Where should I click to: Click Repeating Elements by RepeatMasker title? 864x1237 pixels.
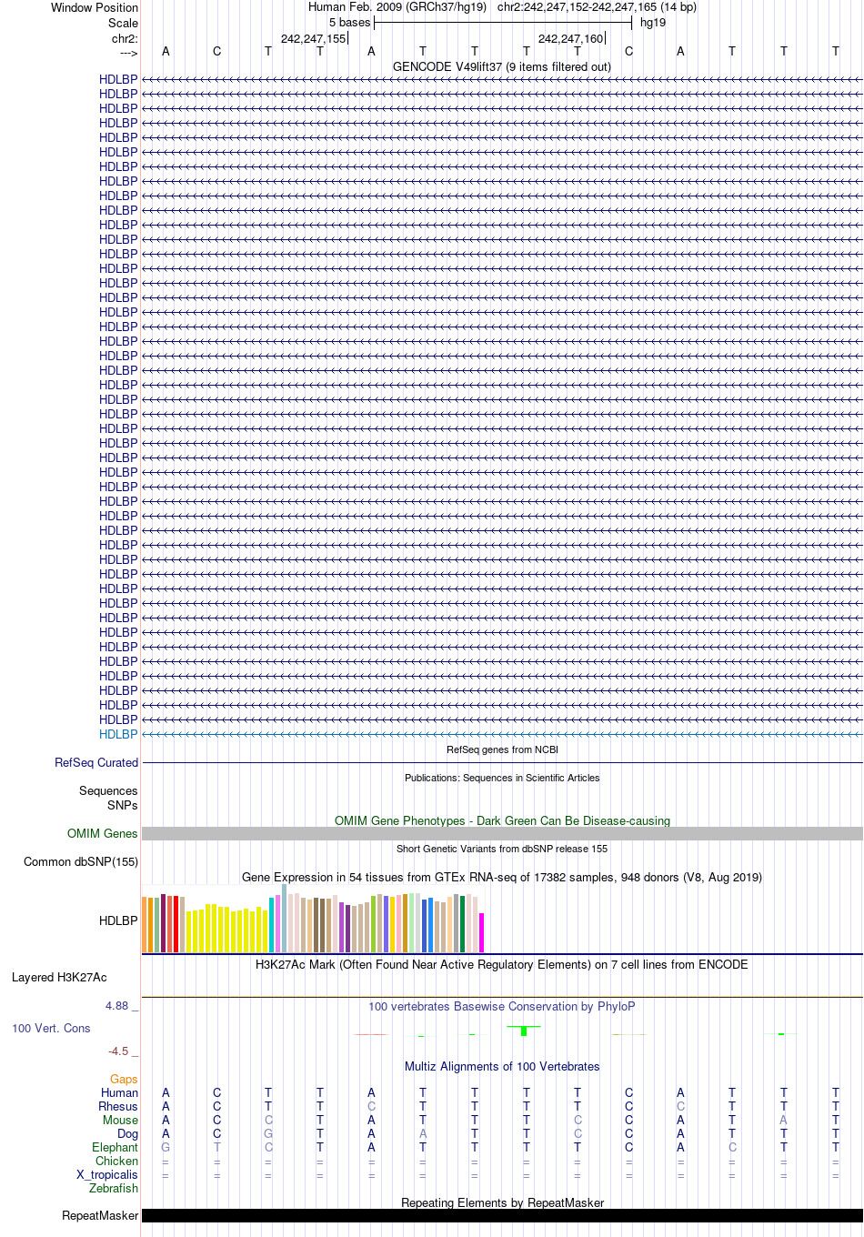tap(502, 1202)
